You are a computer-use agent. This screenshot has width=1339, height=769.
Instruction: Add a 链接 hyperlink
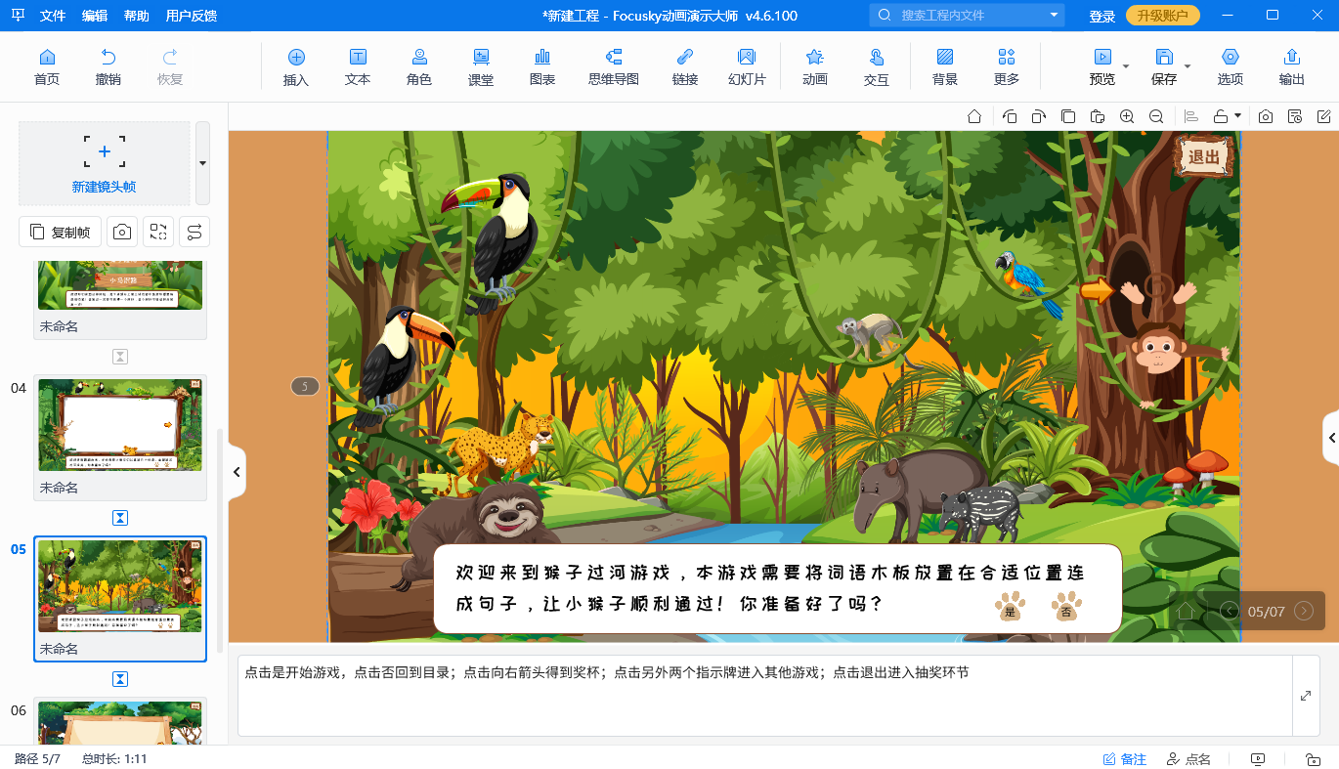point(685,66)
